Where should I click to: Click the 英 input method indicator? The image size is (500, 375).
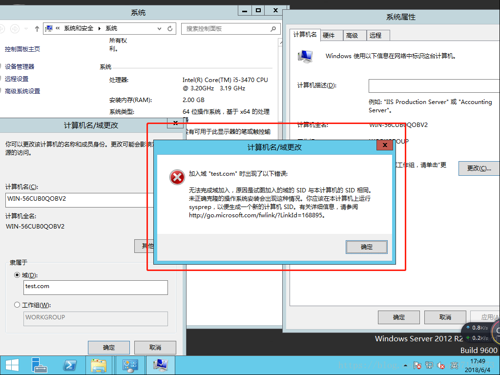(x=454, y=365)
